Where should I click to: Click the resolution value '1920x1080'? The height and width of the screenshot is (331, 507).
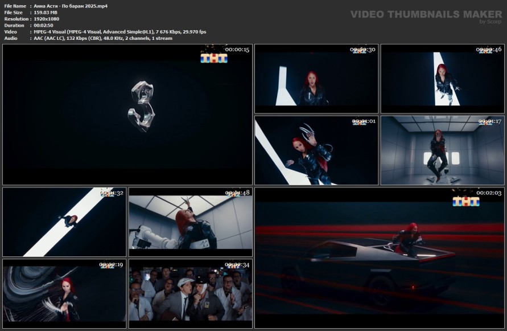(x=47, y=19)
